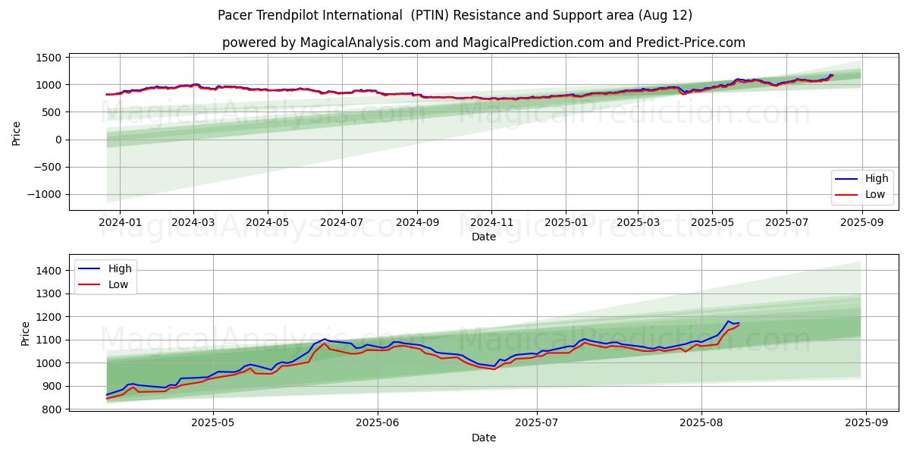Click the 2025-05 tick label on top chart
This screenshot has width=910, height=455.
pos(712,222)
